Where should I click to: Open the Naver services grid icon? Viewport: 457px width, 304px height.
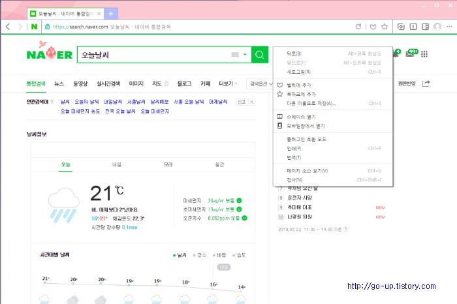coord(424,54)
